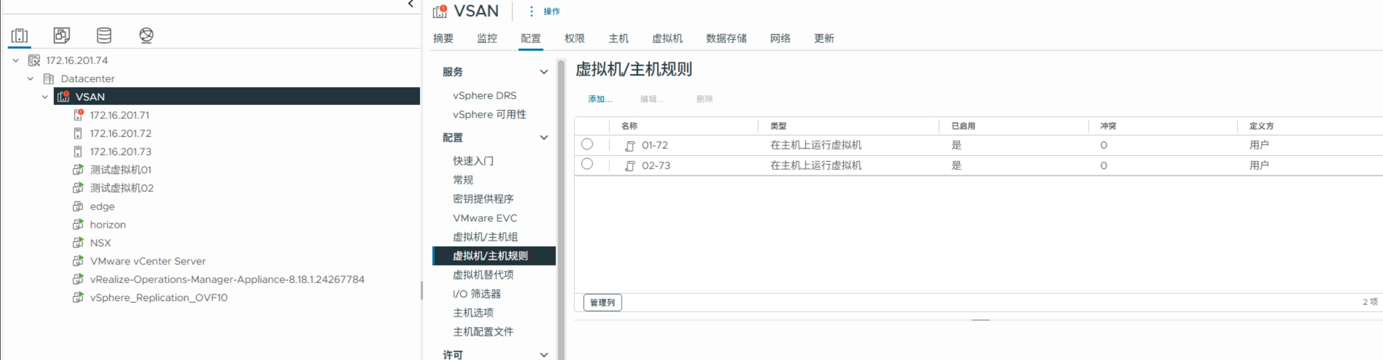Click the VM icon for horizon
This screenshot has width=1383, height=360.
(78, 225)
